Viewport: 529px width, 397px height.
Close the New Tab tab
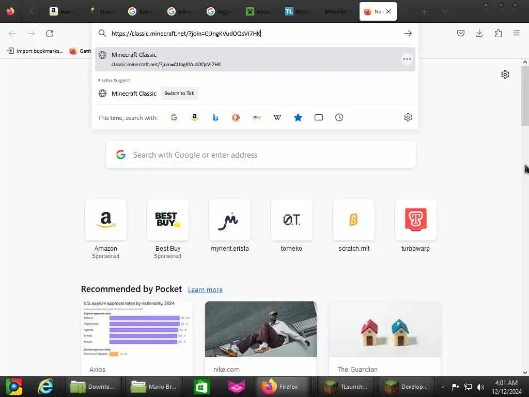click(x=388, y=11)
